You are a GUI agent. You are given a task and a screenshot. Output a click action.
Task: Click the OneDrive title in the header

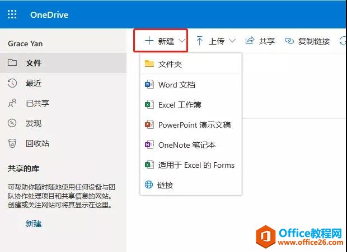click(x=49, y=14)
